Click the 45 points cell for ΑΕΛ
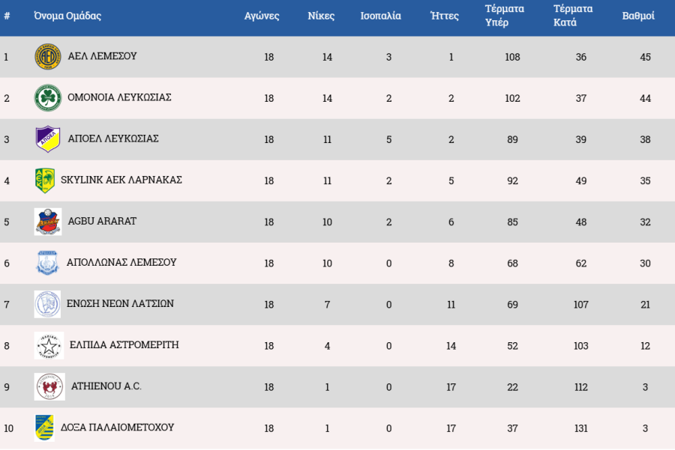This screenshot has width=675, height=450. coord(645,57)
